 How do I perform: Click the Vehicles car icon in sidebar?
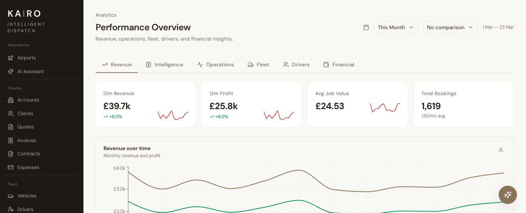[11, 196]
